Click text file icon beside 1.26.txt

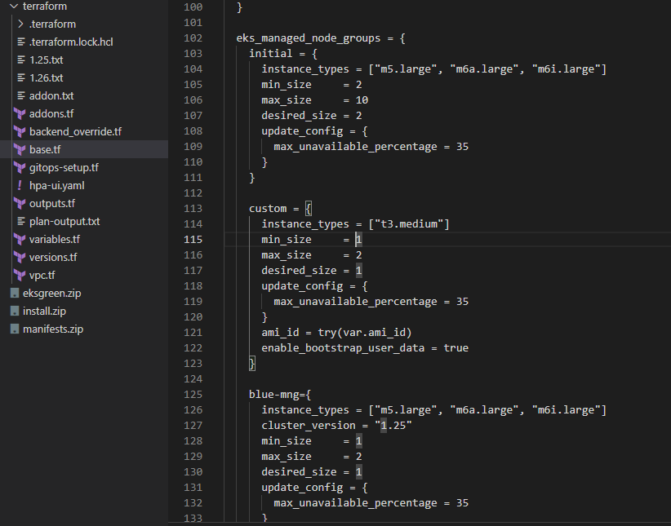[x=21, y=77]
